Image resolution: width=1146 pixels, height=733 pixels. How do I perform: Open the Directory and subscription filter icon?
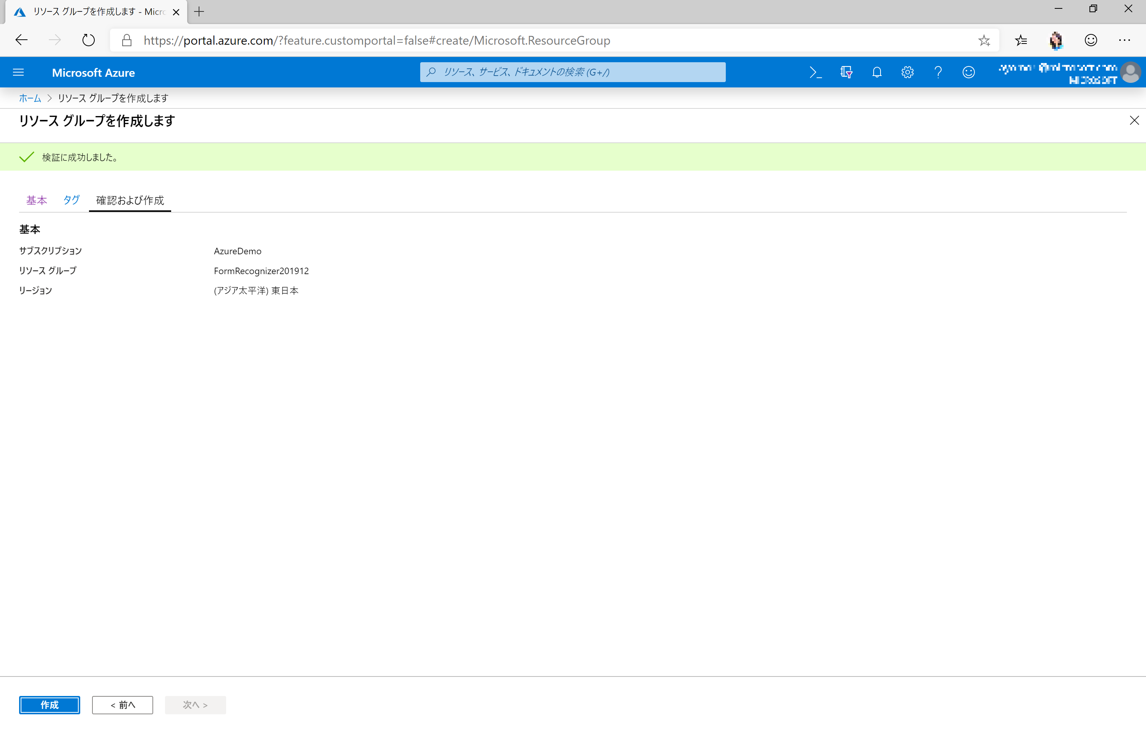click(x=846, y=73)
